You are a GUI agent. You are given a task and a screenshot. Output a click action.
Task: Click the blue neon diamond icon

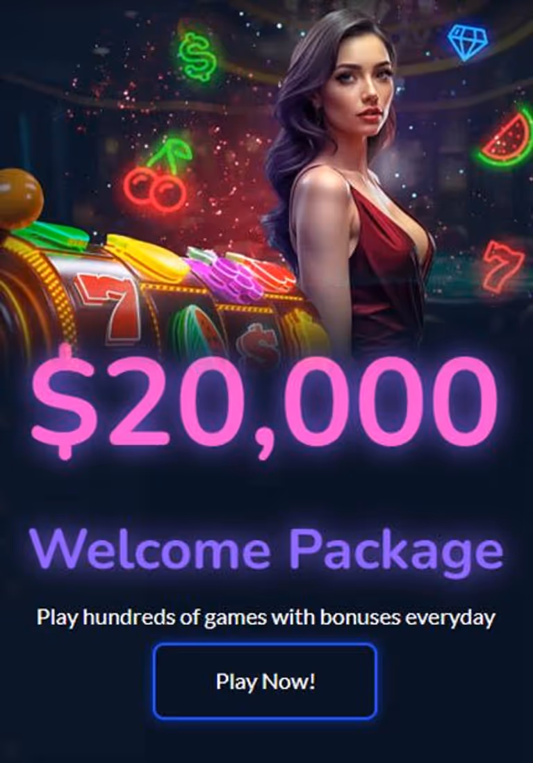click(x=467, y=42)
